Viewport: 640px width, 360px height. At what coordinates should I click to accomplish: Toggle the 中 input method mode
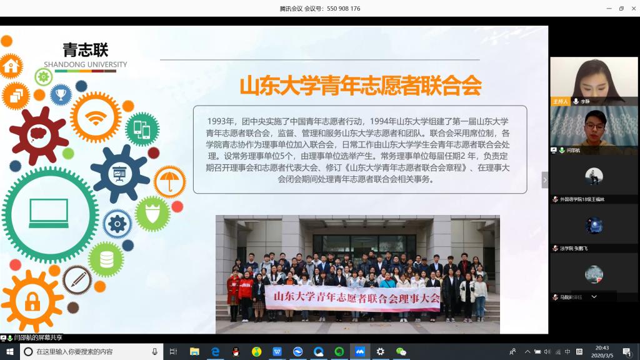(x=567, y=352)
